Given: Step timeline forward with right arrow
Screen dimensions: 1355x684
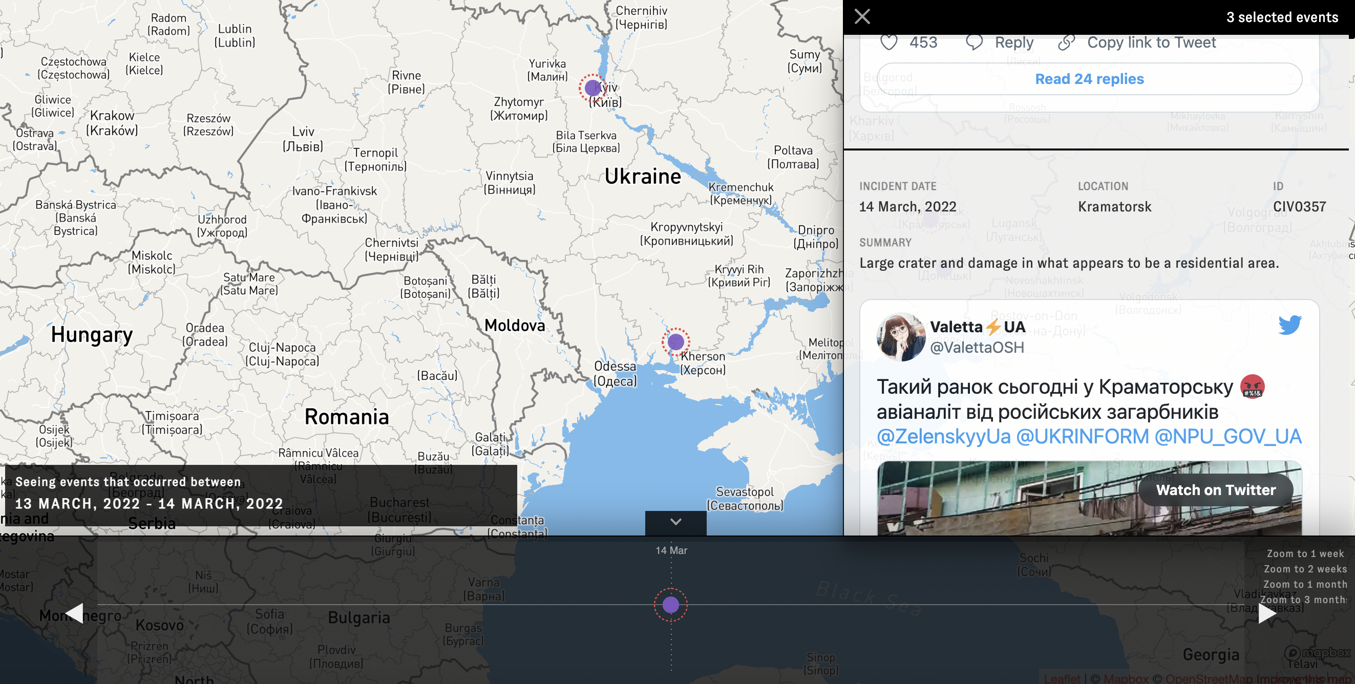Looking at the screenshot, I should (x=1266, y=613).
